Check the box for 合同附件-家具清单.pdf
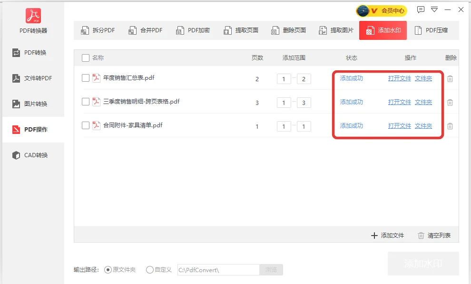This screenshot has height=284, width=471. point(86,125)
